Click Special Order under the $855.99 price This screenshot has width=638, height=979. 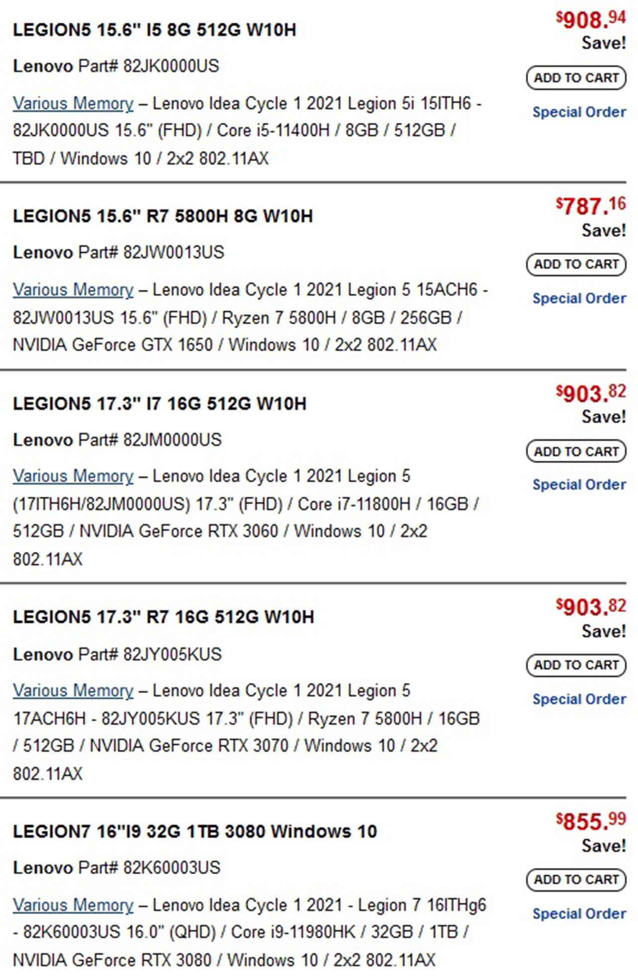579,914
